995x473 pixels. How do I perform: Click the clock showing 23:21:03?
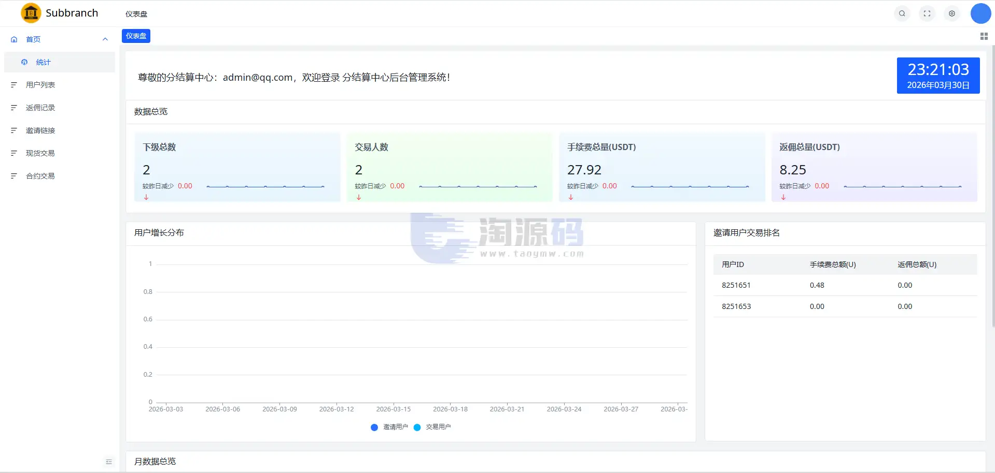(938, 69)
